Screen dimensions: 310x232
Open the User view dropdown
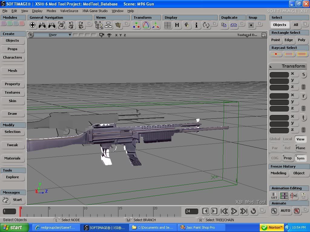click(x=53, y=35)
